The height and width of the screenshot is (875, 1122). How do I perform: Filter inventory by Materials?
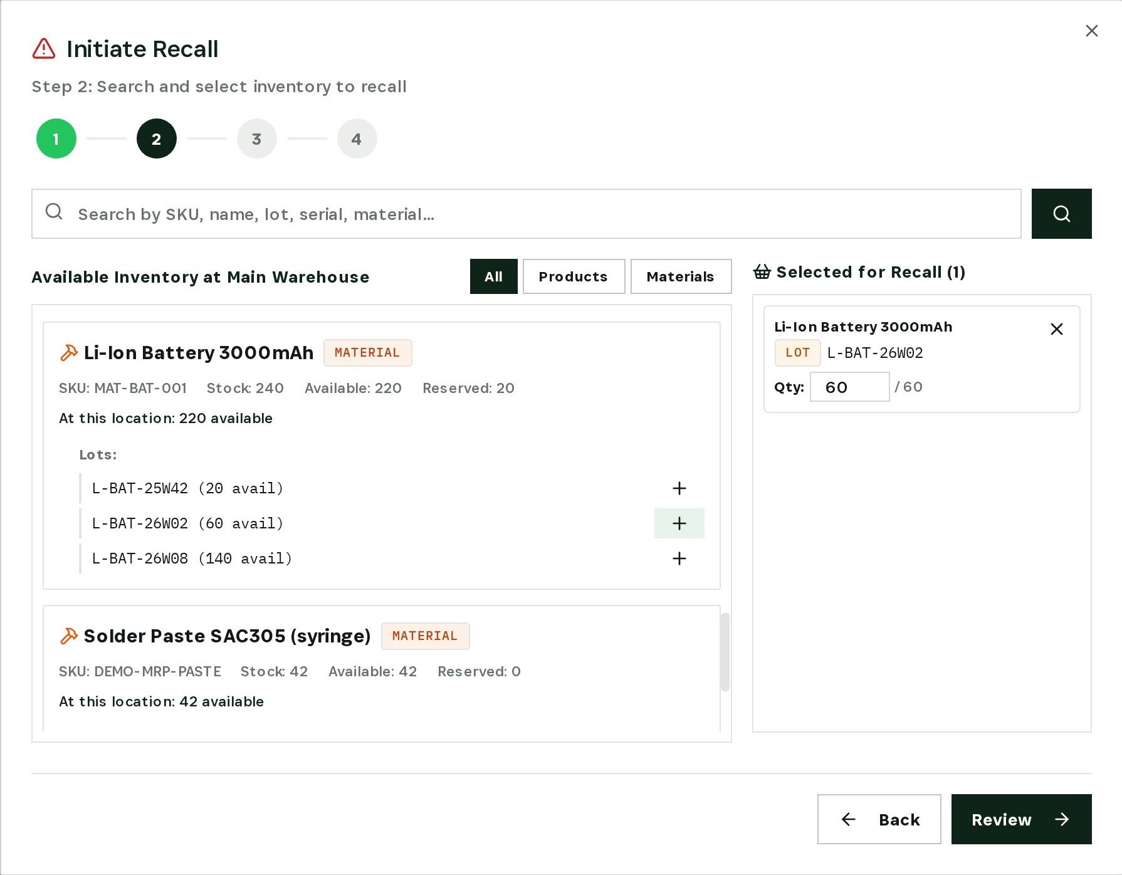tap(681, 276)
